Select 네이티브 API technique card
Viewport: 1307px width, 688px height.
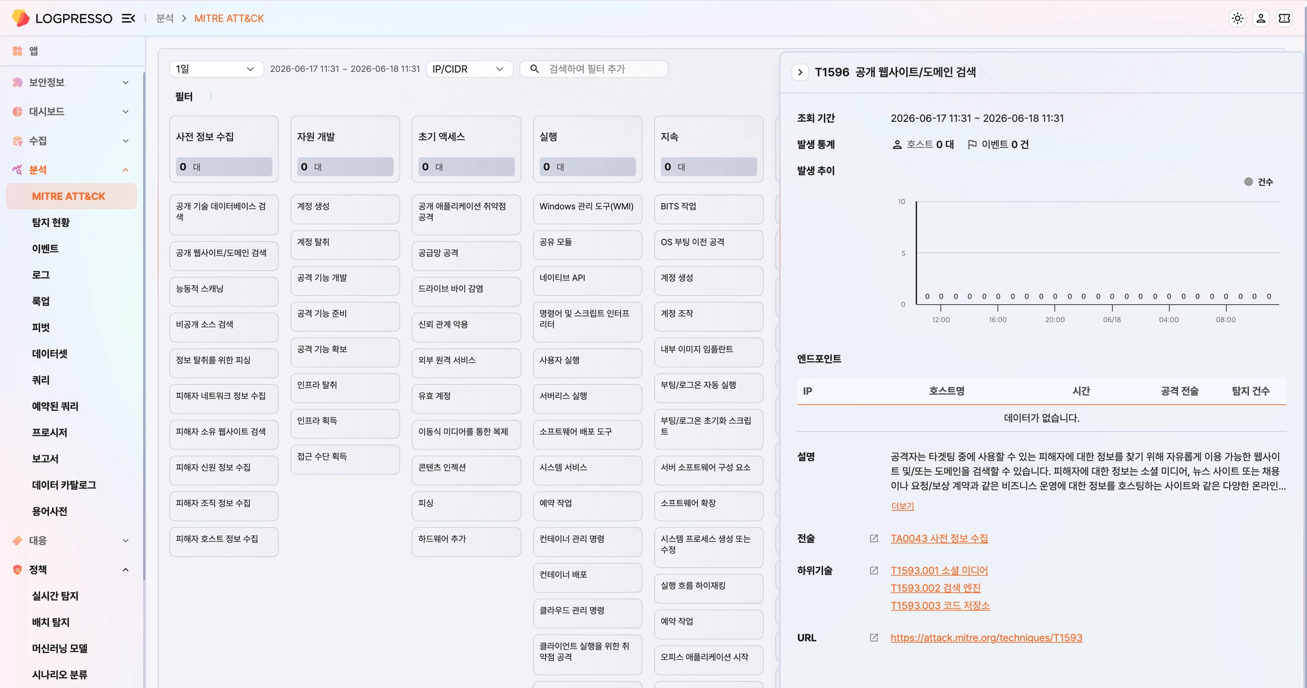(x=588, y=281)
